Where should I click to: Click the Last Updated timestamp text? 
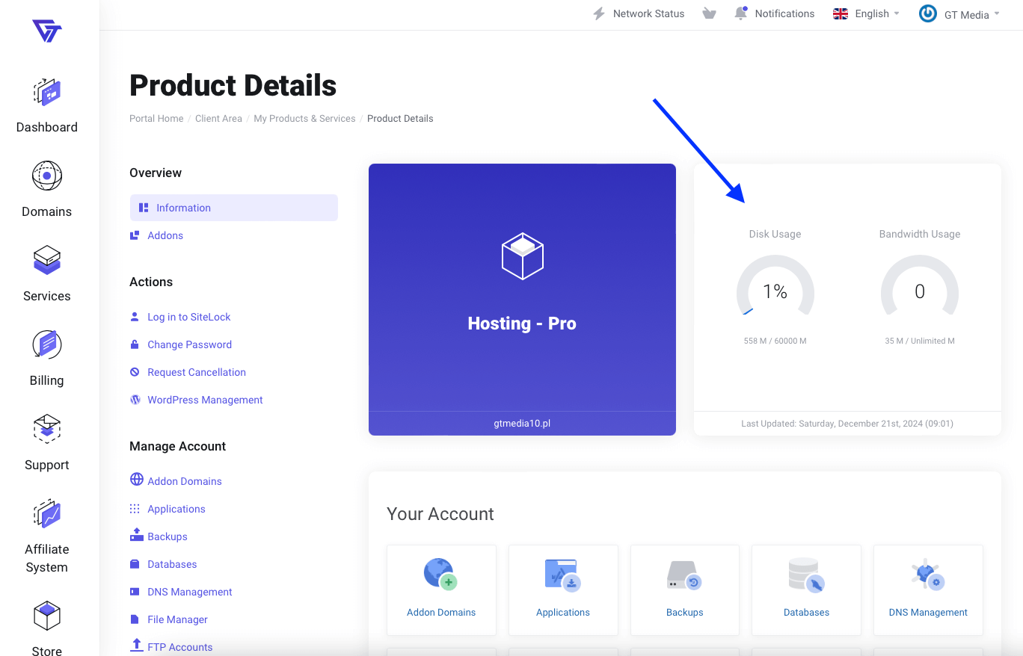point(847,423)
